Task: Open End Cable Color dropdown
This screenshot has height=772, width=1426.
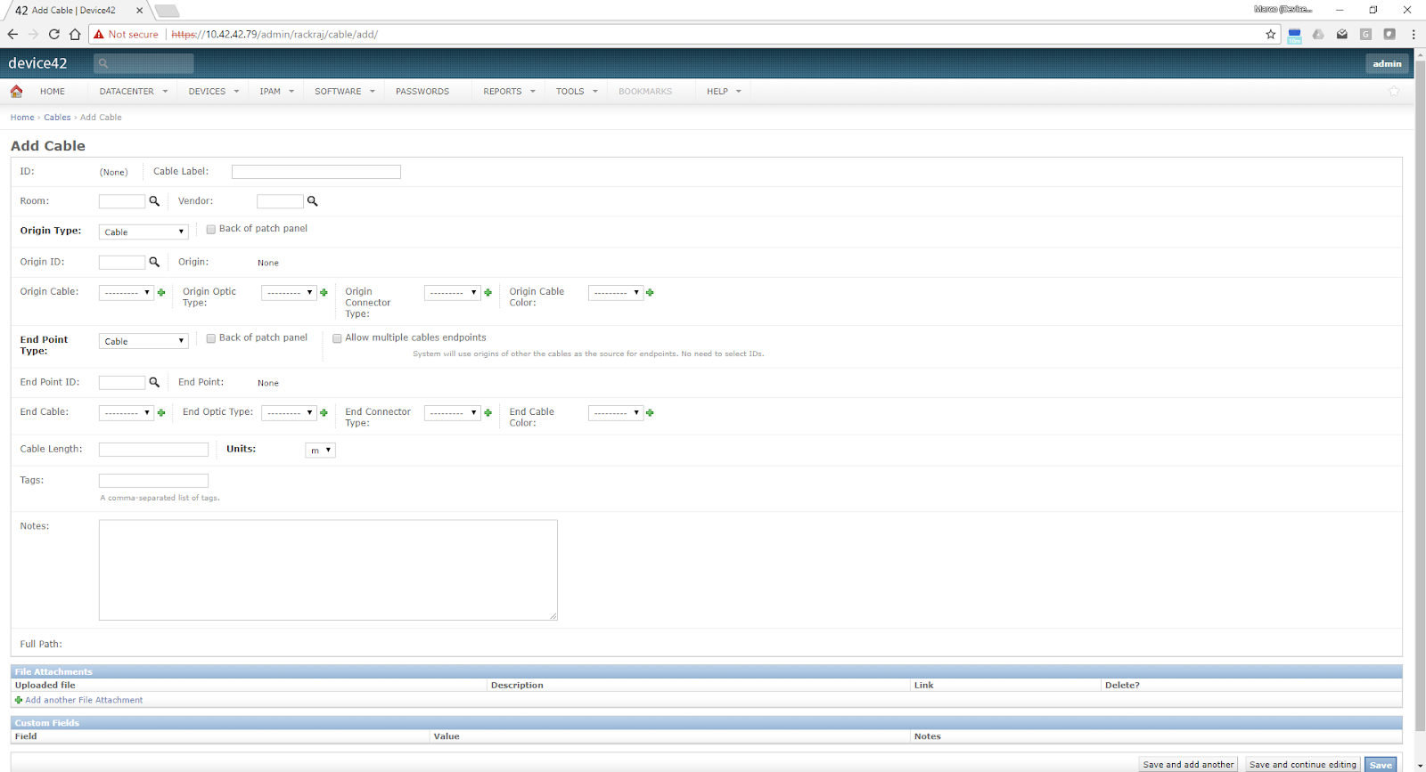Action: tap(616, 412)
